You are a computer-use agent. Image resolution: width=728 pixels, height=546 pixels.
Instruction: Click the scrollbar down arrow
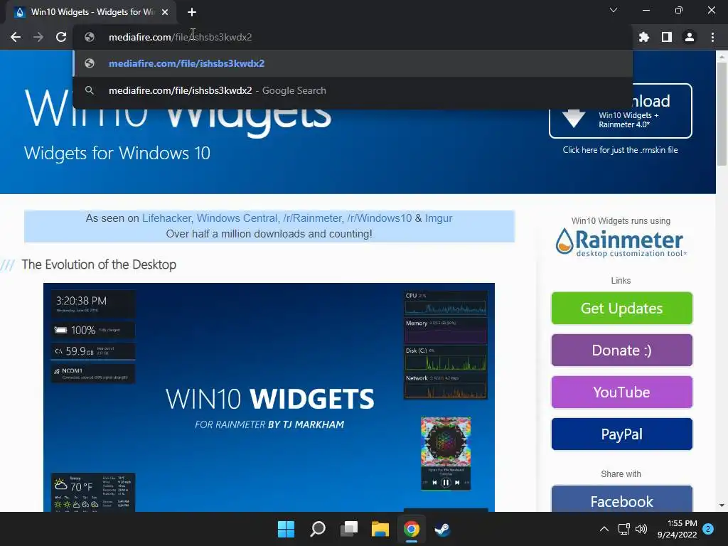coord(722,505)
